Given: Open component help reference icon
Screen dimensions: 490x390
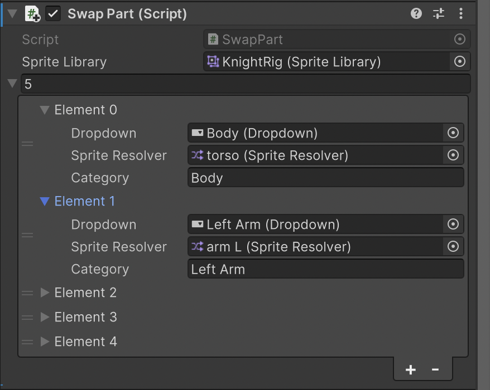Looking at the screenshot, I should click(x=416, y=14).
